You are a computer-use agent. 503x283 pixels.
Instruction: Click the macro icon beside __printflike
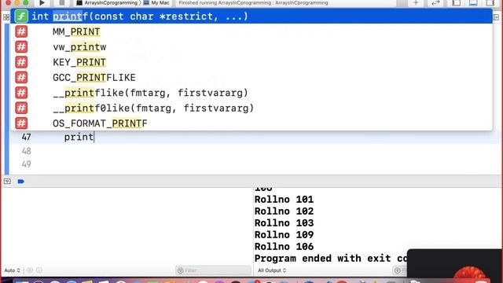21,93
